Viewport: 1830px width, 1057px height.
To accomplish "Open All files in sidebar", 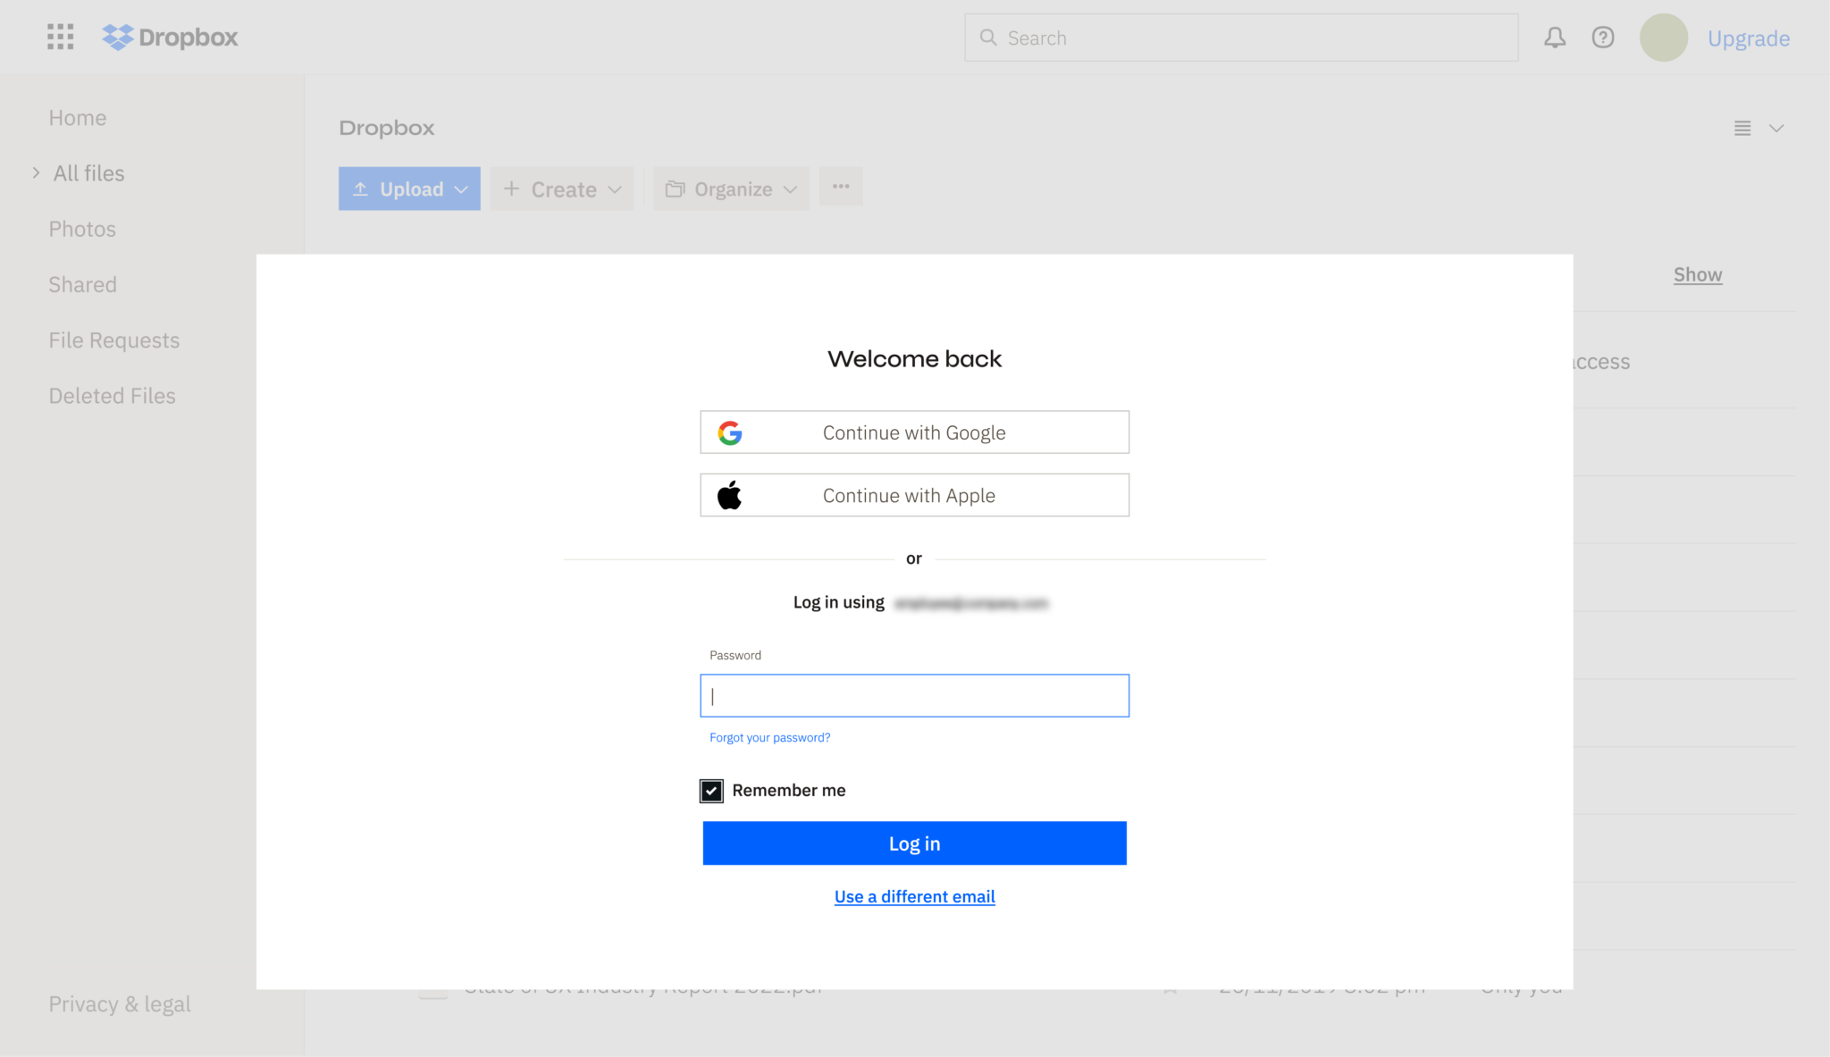I will coord(89,173).
